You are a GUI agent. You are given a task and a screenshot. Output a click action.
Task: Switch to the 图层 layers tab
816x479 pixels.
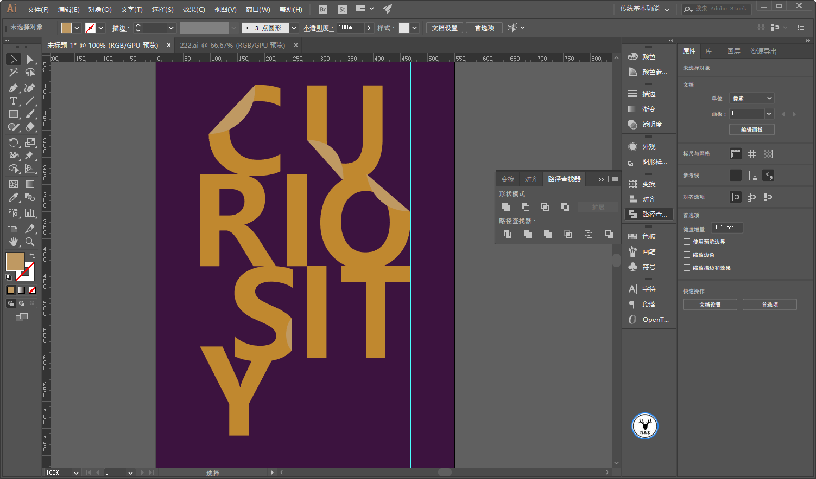point(733,51)
